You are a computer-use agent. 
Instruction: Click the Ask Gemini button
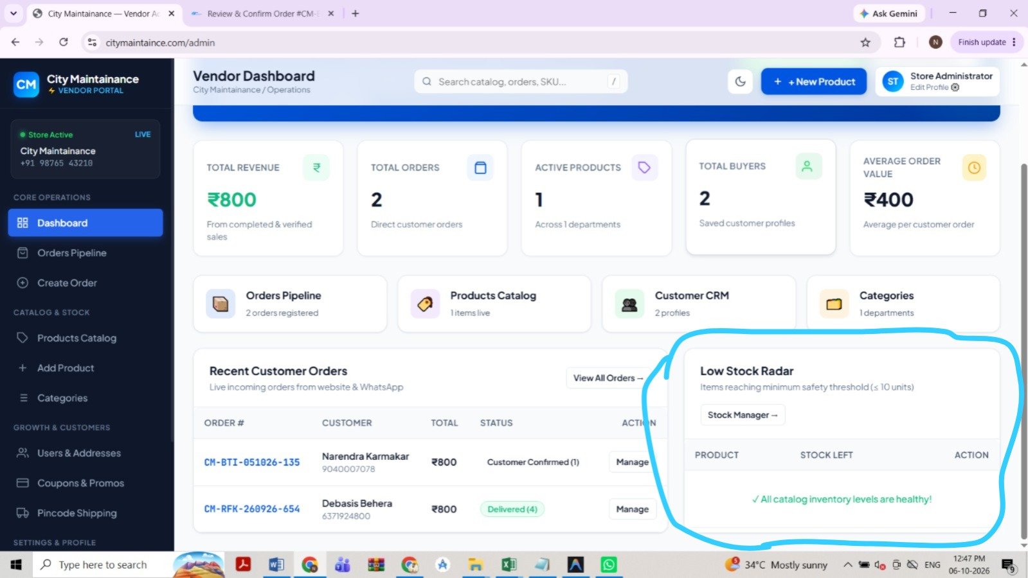pyautogui.click(x=889, y=13)
